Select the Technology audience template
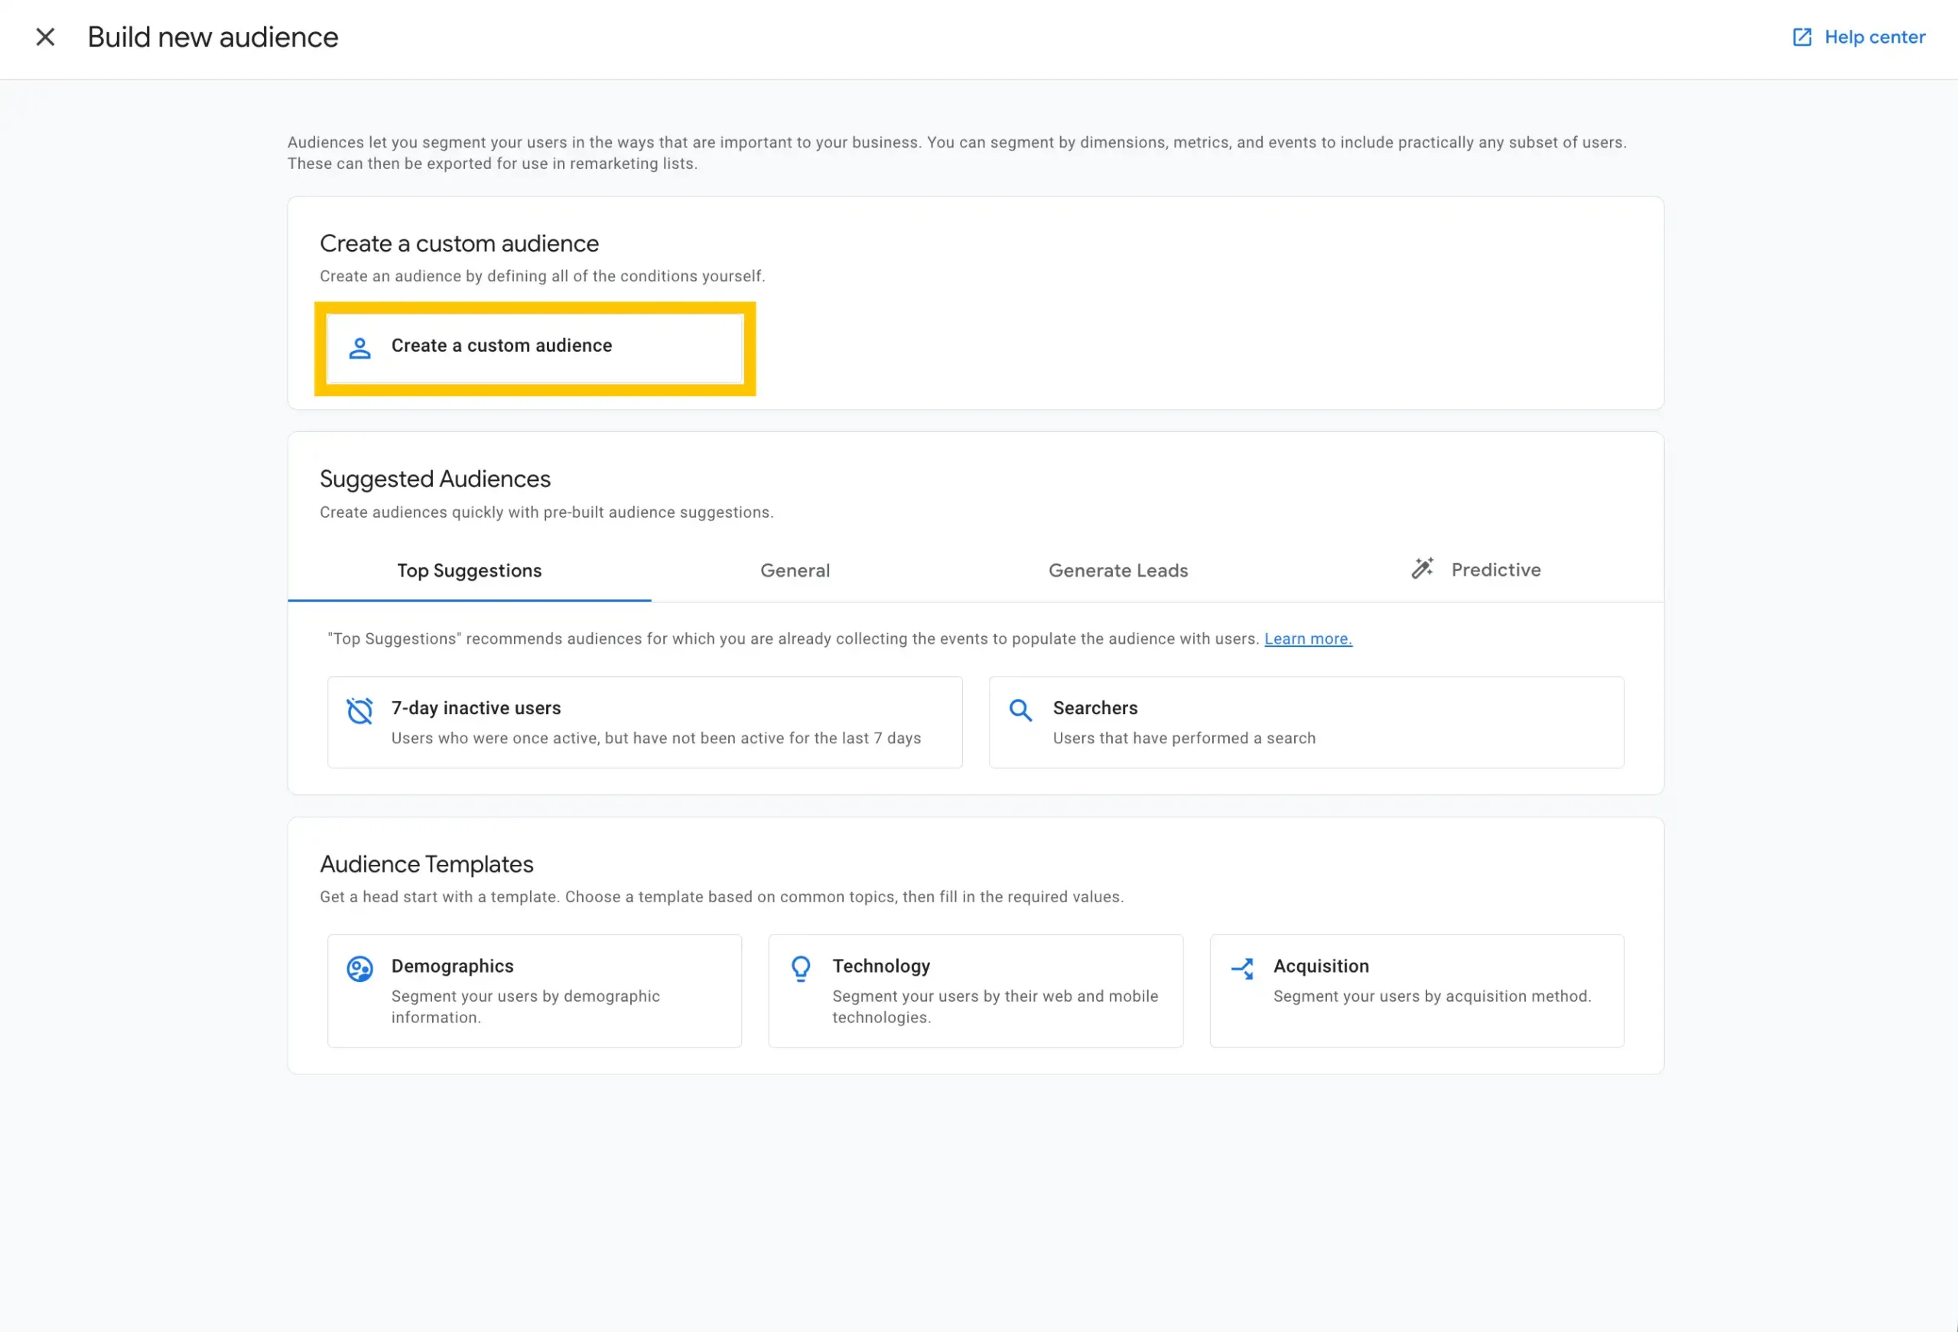Image resolution: width=1958 pixels, height=1332 pixels. 974,991
